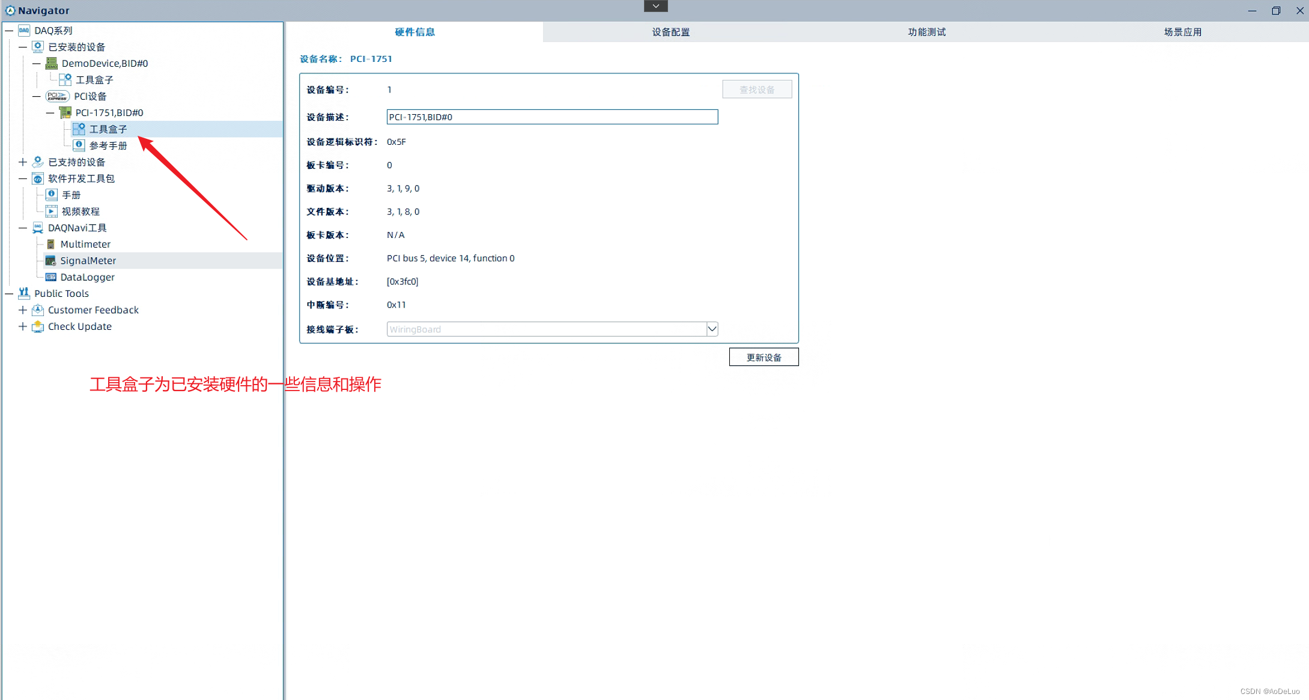Click the SignalMeter icon in tree
1309x700 pixels.
(x=51, y=261)
